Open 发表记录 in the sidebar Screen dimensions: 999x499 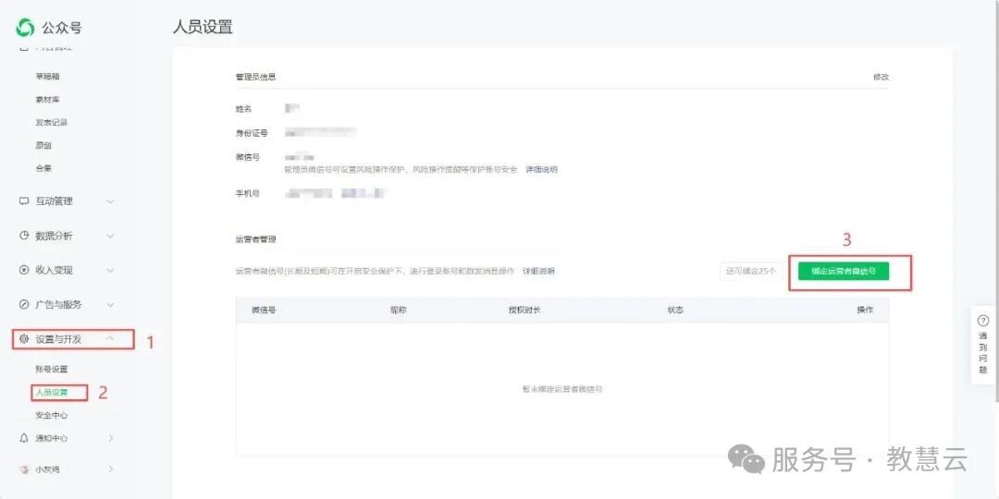coord(52,122)
